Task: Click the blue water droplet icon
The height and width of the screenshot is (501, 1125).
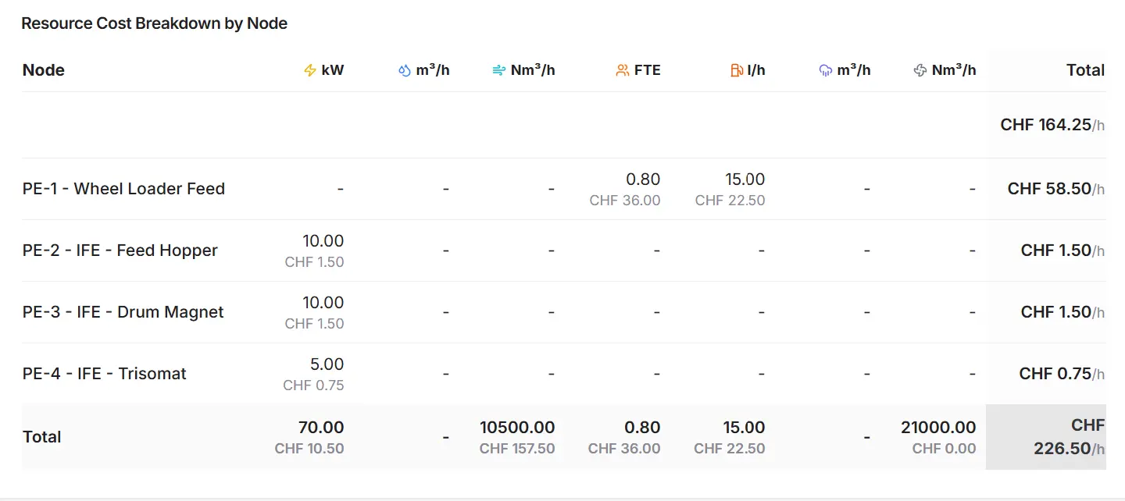Action: pyautogui.click(x=404, y=70)
